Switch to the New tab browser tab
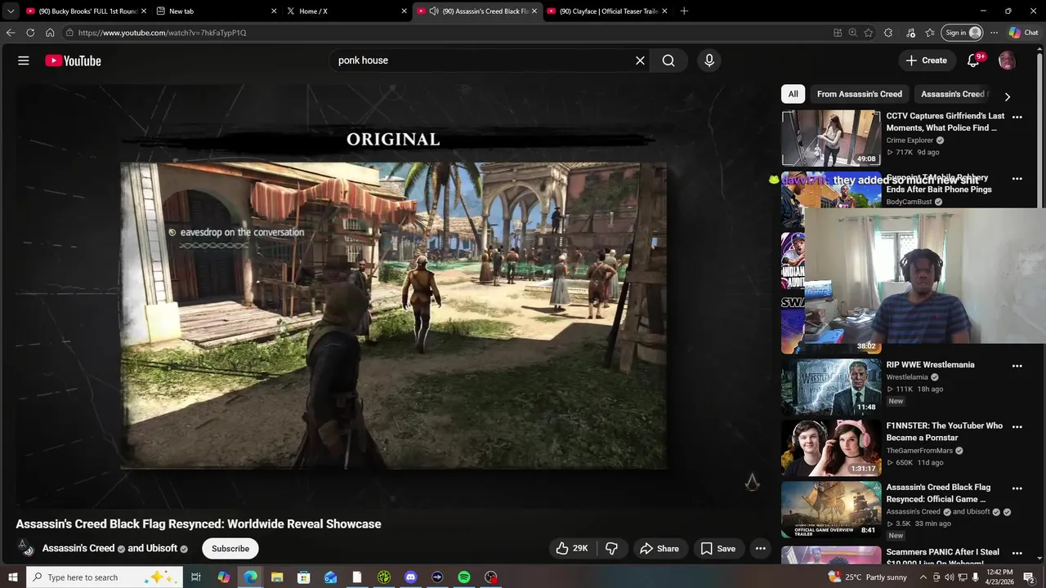This screenshot has height=588, width=1046. [217, 11]
